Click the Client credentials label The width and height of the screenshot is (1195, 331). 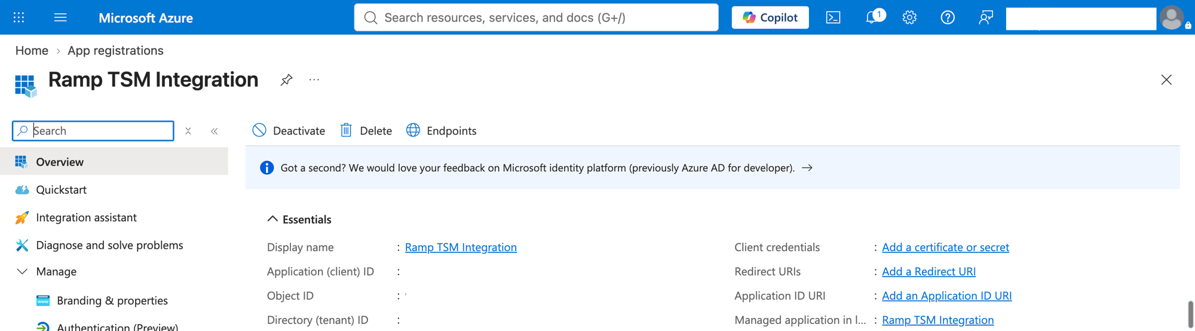point(777,247)
